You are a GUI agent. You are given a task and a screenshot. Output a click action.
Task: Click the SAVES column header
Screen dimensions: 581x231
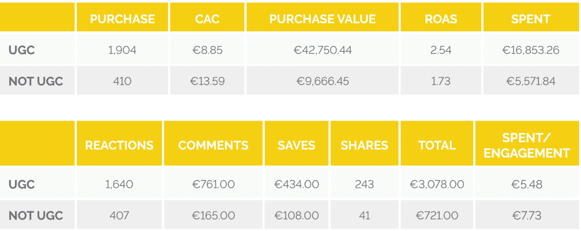click(x=296, y=145)
